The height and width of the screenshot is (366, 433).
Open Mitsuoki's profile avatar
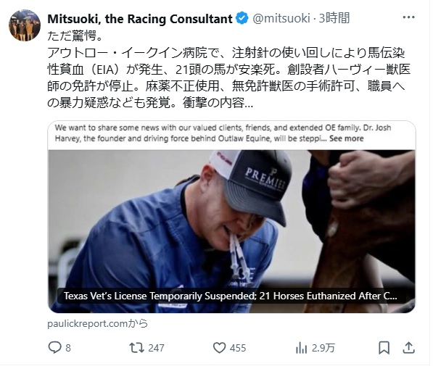25,25
